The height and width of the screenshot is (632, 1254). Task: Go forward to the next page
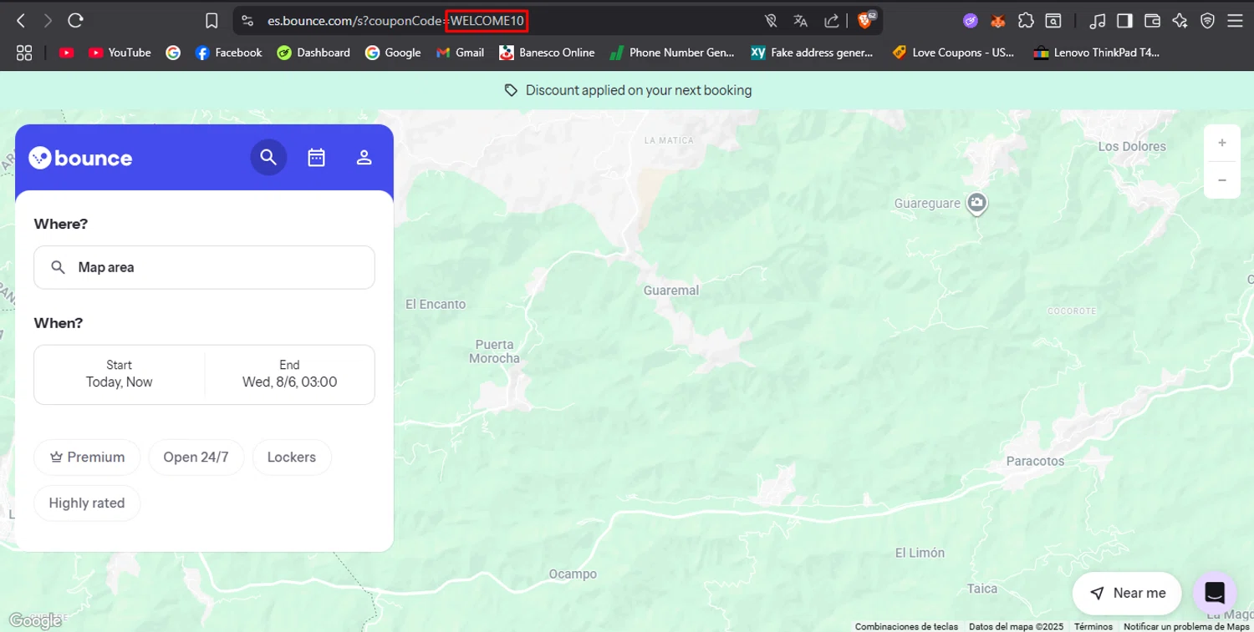[48, 21]
